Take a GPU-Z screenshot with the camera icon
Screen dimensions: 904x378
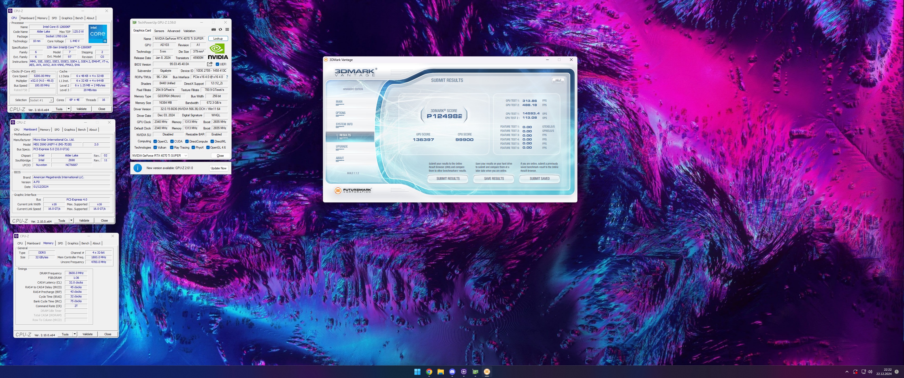click(x=213, y=29)
